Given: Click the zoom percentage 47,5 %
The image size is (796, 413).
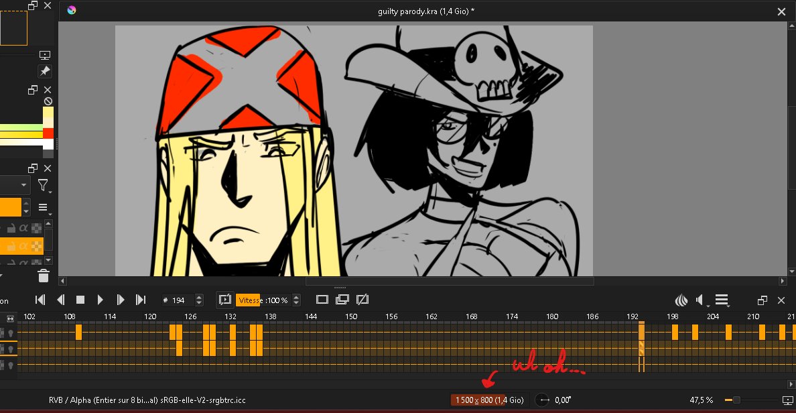Looking at the screenshot, I should (x=701, y=400).
